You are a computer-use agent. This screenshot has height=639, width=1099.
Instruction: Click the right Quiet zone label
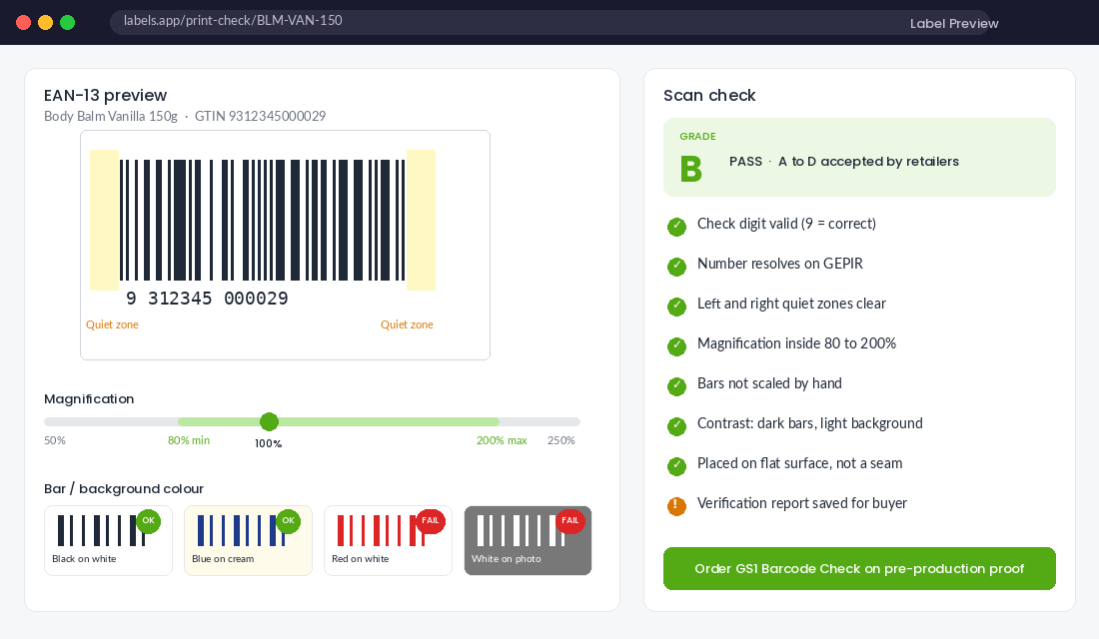[x=407, y=325]
